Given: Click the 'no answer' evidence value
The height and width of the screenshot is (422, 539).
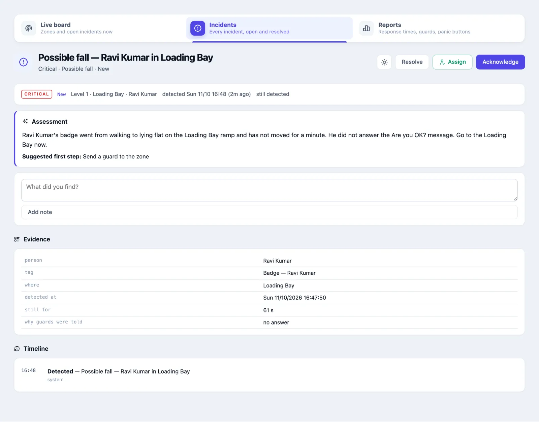Looking at the screenshot, I should [x=276, y=322].
